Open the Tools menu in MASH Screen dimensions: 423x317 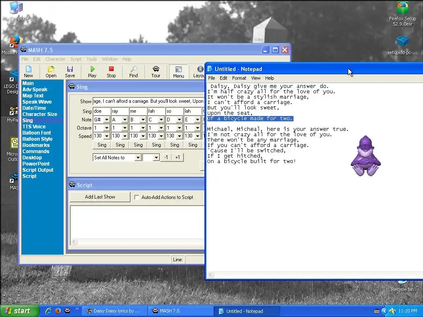[91, 59]
